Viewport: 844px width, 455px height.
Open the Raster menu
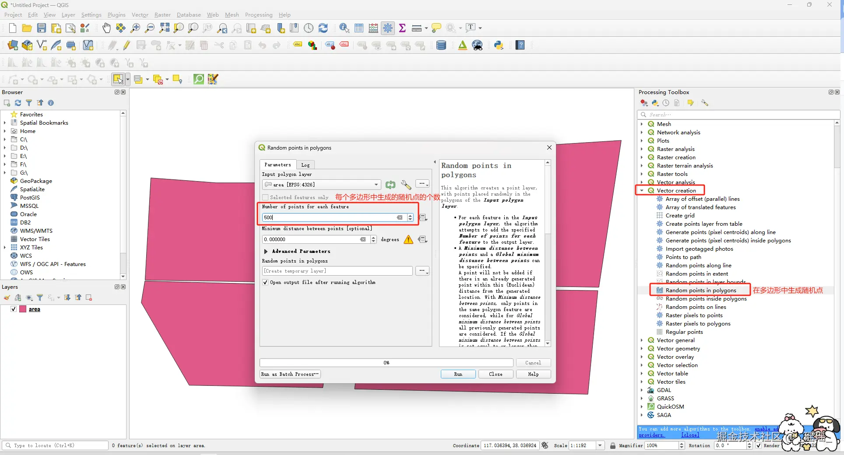click(162, 15)
